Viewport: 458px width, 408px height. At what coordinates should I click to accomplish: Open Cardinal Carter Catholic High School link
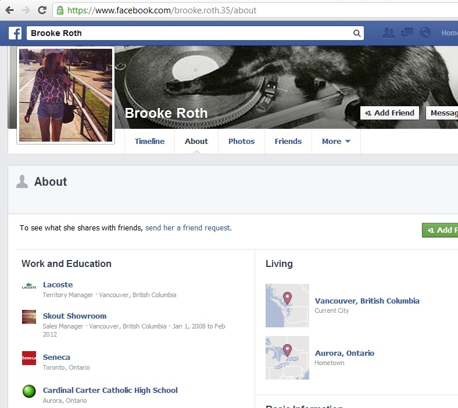click(x=110, y=390)
